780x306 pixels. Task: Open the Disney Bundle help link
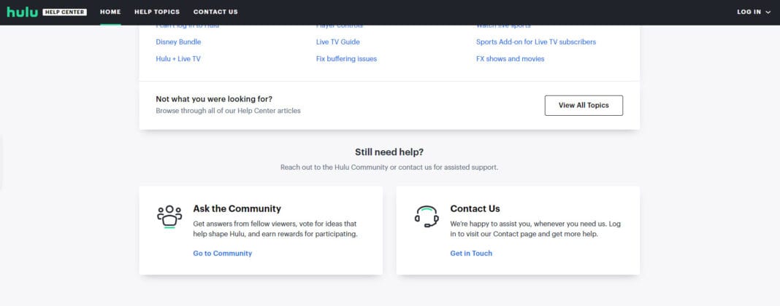tap(178, 42)
